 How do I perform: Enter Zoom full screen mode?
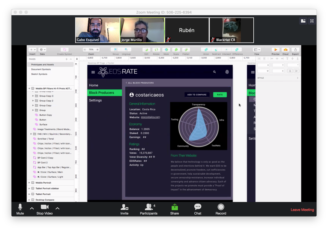(312, 21)
